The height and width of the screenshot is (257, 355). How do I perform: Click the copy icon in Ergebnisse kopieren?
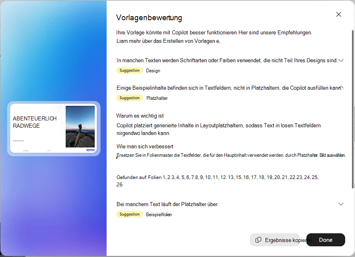coord(258,240)
